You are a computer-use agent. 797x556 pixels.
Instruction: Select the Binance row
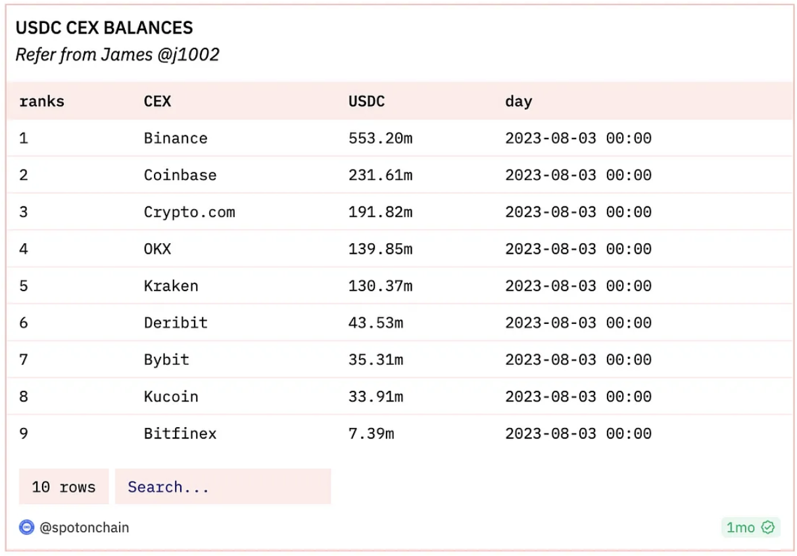pyautogui.click(x=176, y=138)
